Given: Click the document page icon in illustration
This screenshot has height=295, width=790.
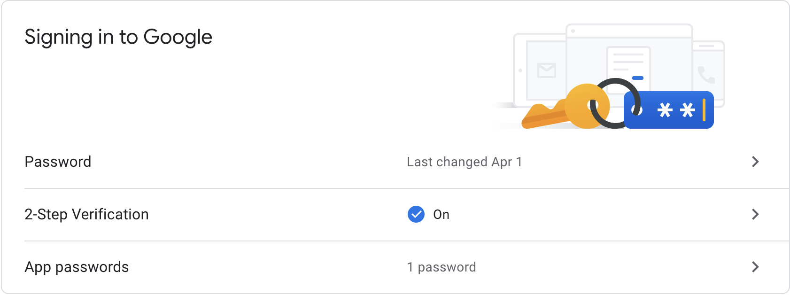Looking at the screenshot, I should point(628,68).
